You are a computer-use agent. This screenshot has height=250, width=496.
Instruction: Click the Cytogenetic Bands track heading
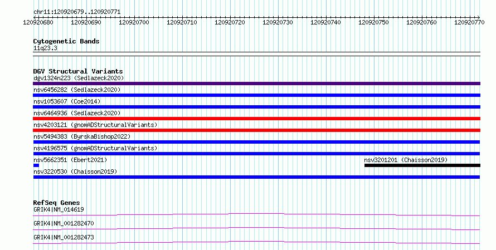(x=66, y=41)
